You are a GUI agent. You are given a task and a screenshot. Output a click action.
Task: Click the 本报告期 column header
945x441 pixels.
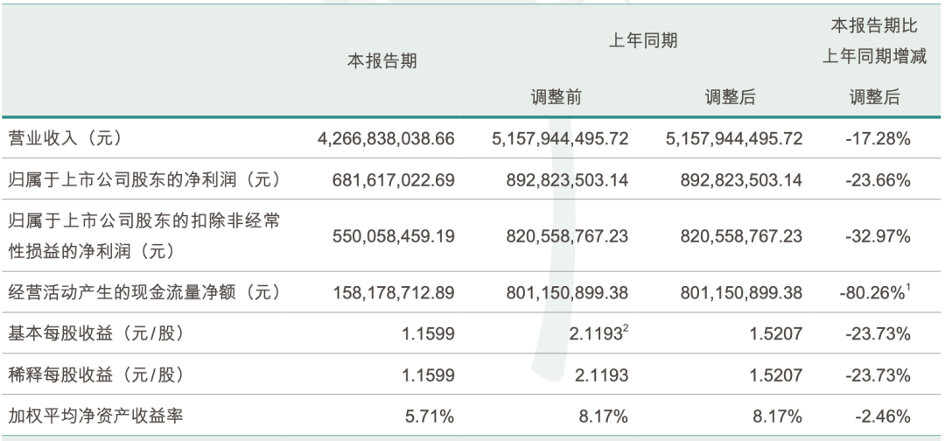(x=382, y=61)
